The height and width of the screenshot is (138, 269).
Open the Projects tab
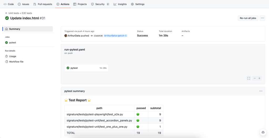click(x=80, y=4)
